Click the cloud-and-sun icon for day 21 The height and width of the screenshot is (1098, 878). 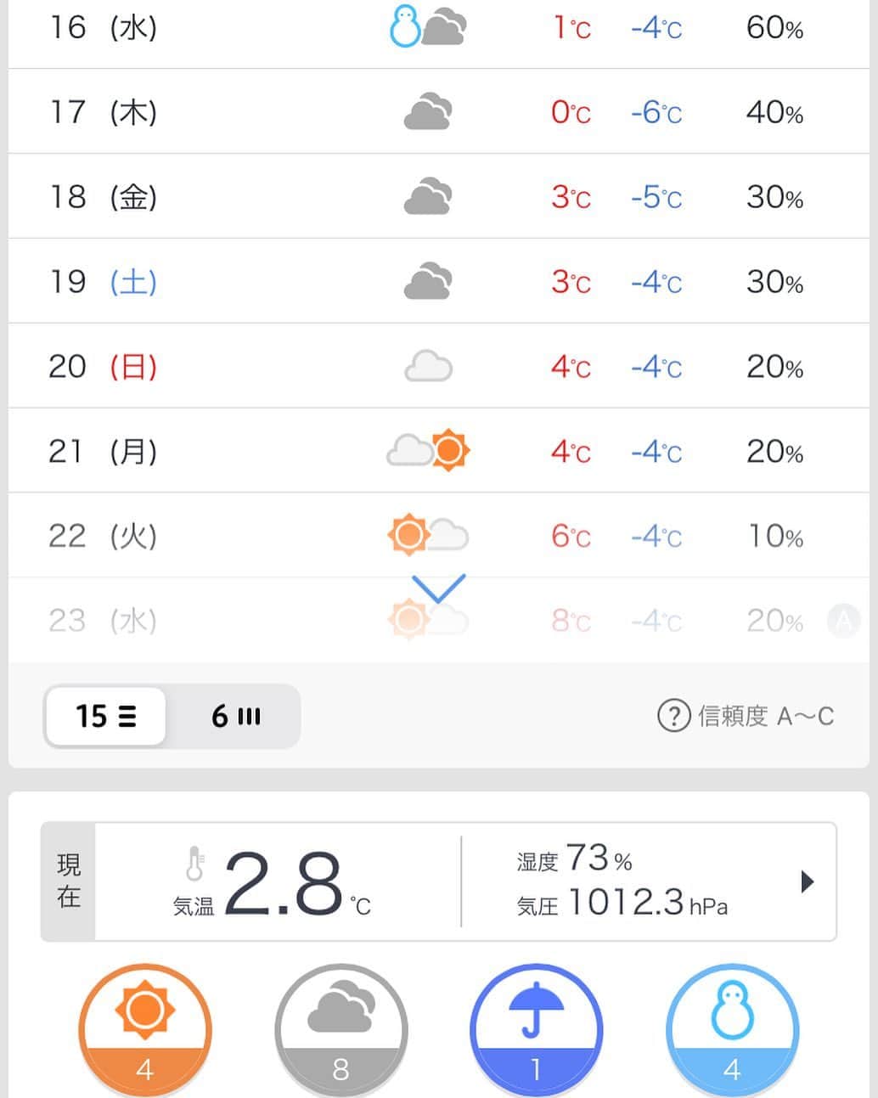pos(428,450)
